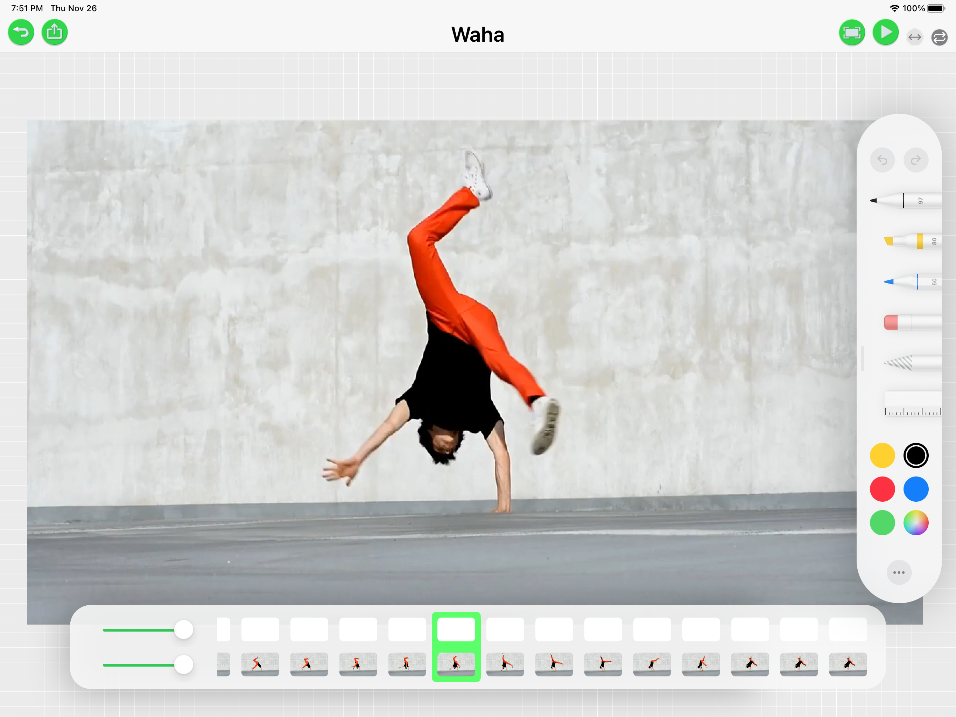This screenshot has width=956, height=717.
Task: Select the black pen tool
Action: [x=905, y=201]
